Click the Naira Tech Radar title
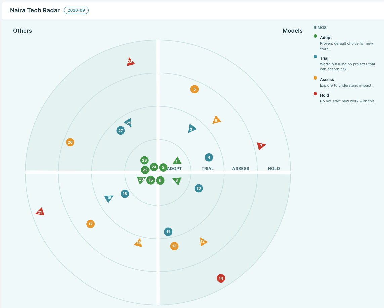384x308 pixels. pos(35,10)
